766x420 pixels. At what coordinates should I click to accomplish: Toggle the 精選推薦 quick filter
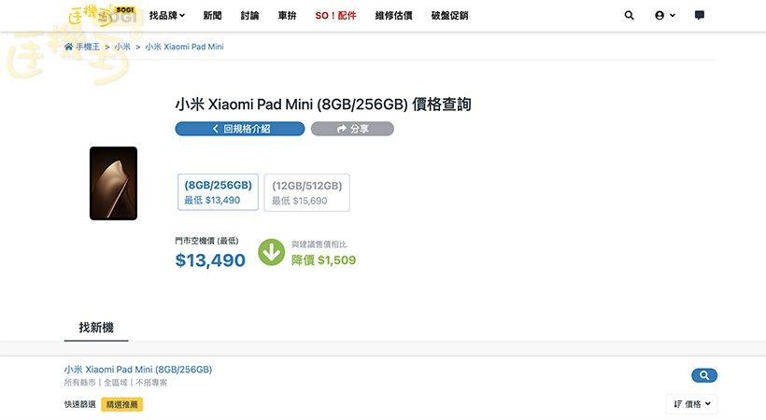tap(121, 405)
